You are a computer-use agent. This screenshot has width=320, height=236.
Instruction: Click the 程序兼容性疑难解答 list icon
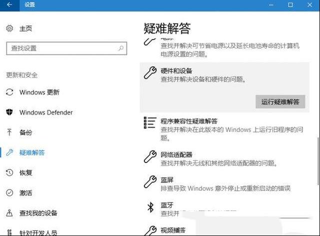150,122
